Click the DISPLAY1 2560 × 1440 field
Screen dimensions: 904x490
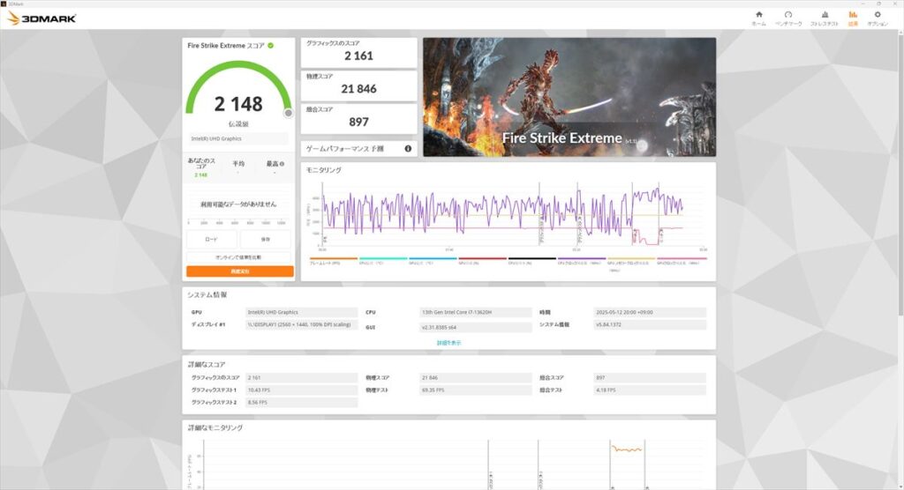click(x=301, y=324)
